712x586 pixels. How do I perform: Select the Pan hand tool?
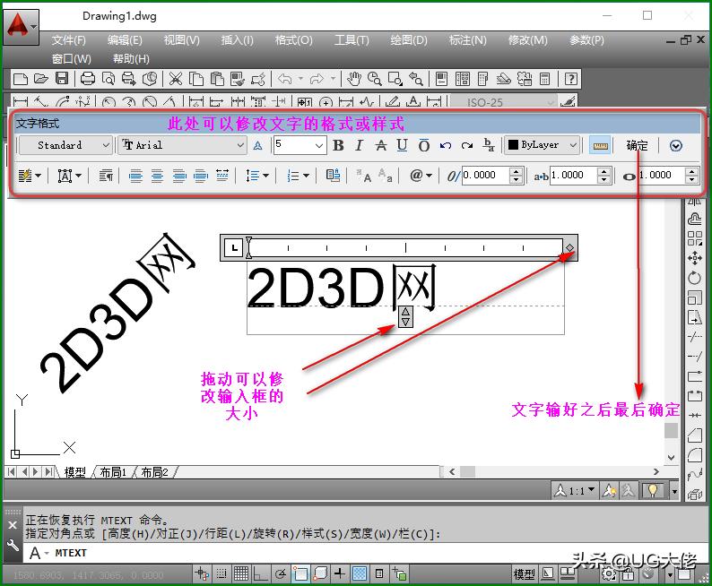pyautogui.click(x=353, y=79)
